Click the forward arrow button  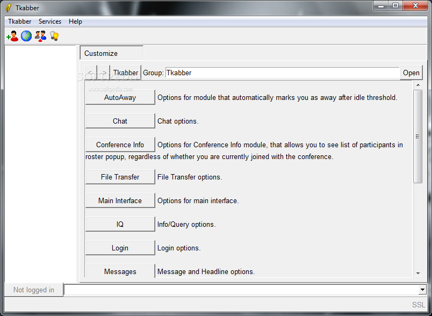pyautogui.click(x=104, y=73)
